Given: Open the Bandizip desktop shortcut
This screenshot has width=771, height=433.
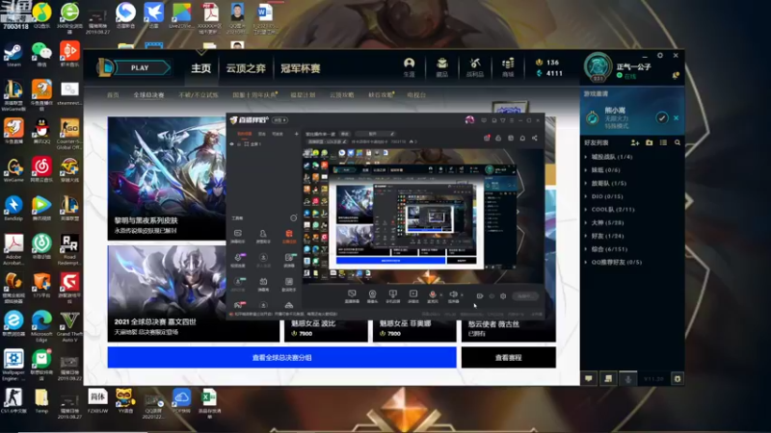Looking at the screenshot, I should coord(13,208).
